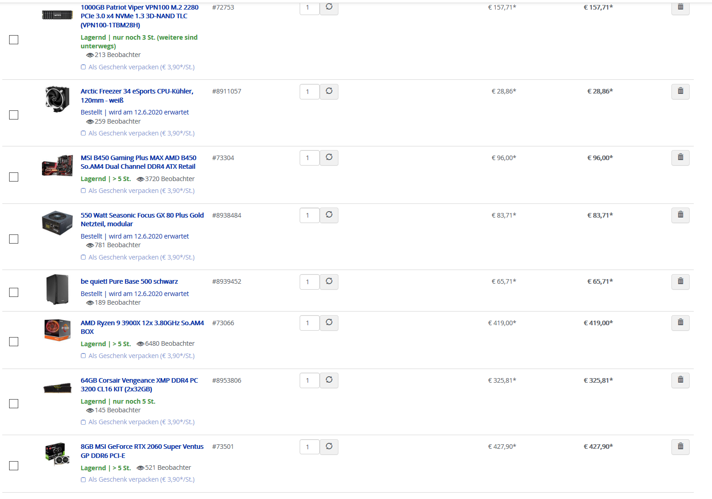Select checkbox for Patriot Viper VPN100 row
Viewport: 712px width, 499px height.
[14, 40]
